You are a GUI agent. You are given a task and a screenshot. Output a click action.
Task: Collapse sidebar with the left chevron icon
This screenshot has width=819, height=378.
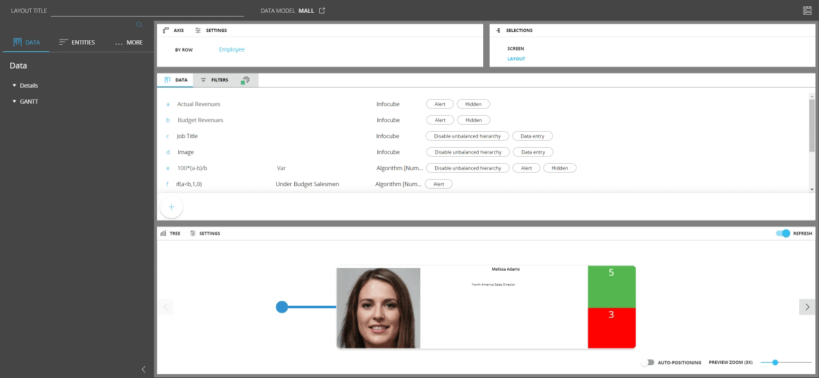tap(144, 369)
